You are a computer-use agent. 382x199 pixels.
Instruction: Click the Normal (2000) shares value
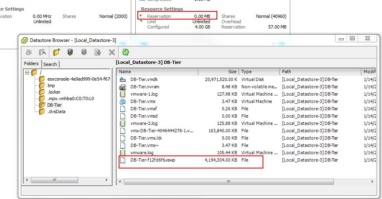113,16
